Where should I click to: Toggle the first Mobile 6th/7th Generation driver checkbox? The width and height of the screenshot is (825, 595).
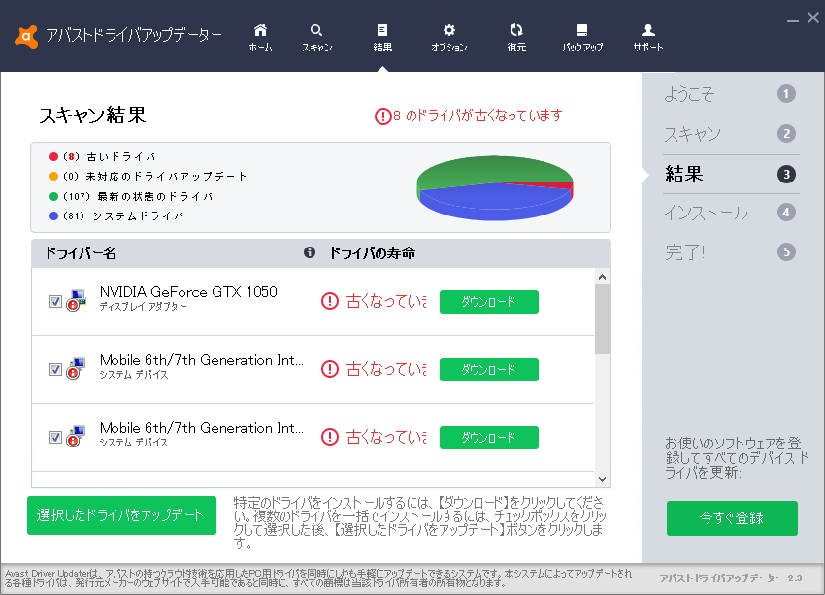56,369
